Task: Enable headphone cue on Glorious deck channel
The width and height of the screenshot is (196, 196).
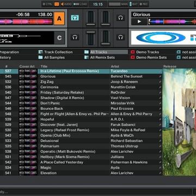Action: click(120, 18)
